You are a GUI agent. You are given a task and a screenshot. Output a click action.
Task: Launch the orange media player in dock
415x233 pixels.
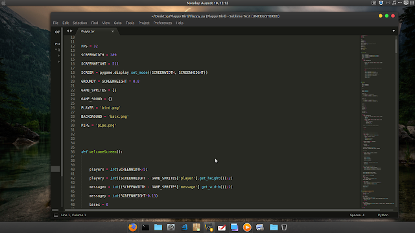coord(247,227)
